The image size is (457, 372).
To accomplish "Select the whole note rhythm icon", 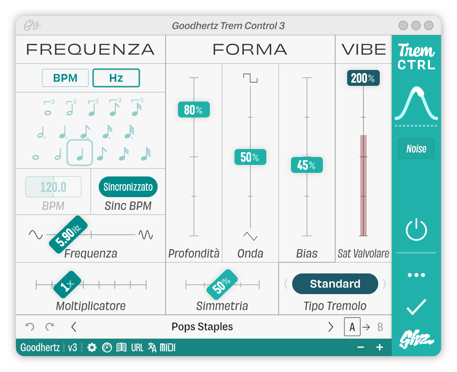I will [35, 157].
